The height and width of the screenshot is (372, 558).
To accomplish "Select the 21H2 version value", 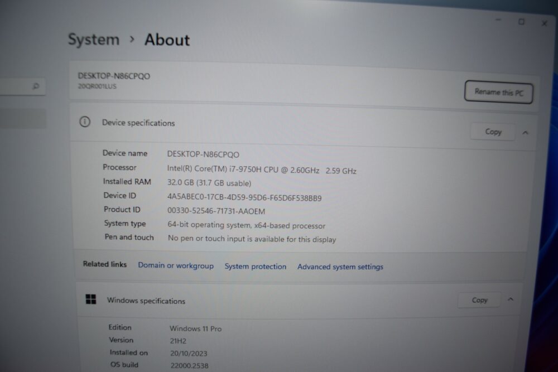I will [x=178, y=341].
